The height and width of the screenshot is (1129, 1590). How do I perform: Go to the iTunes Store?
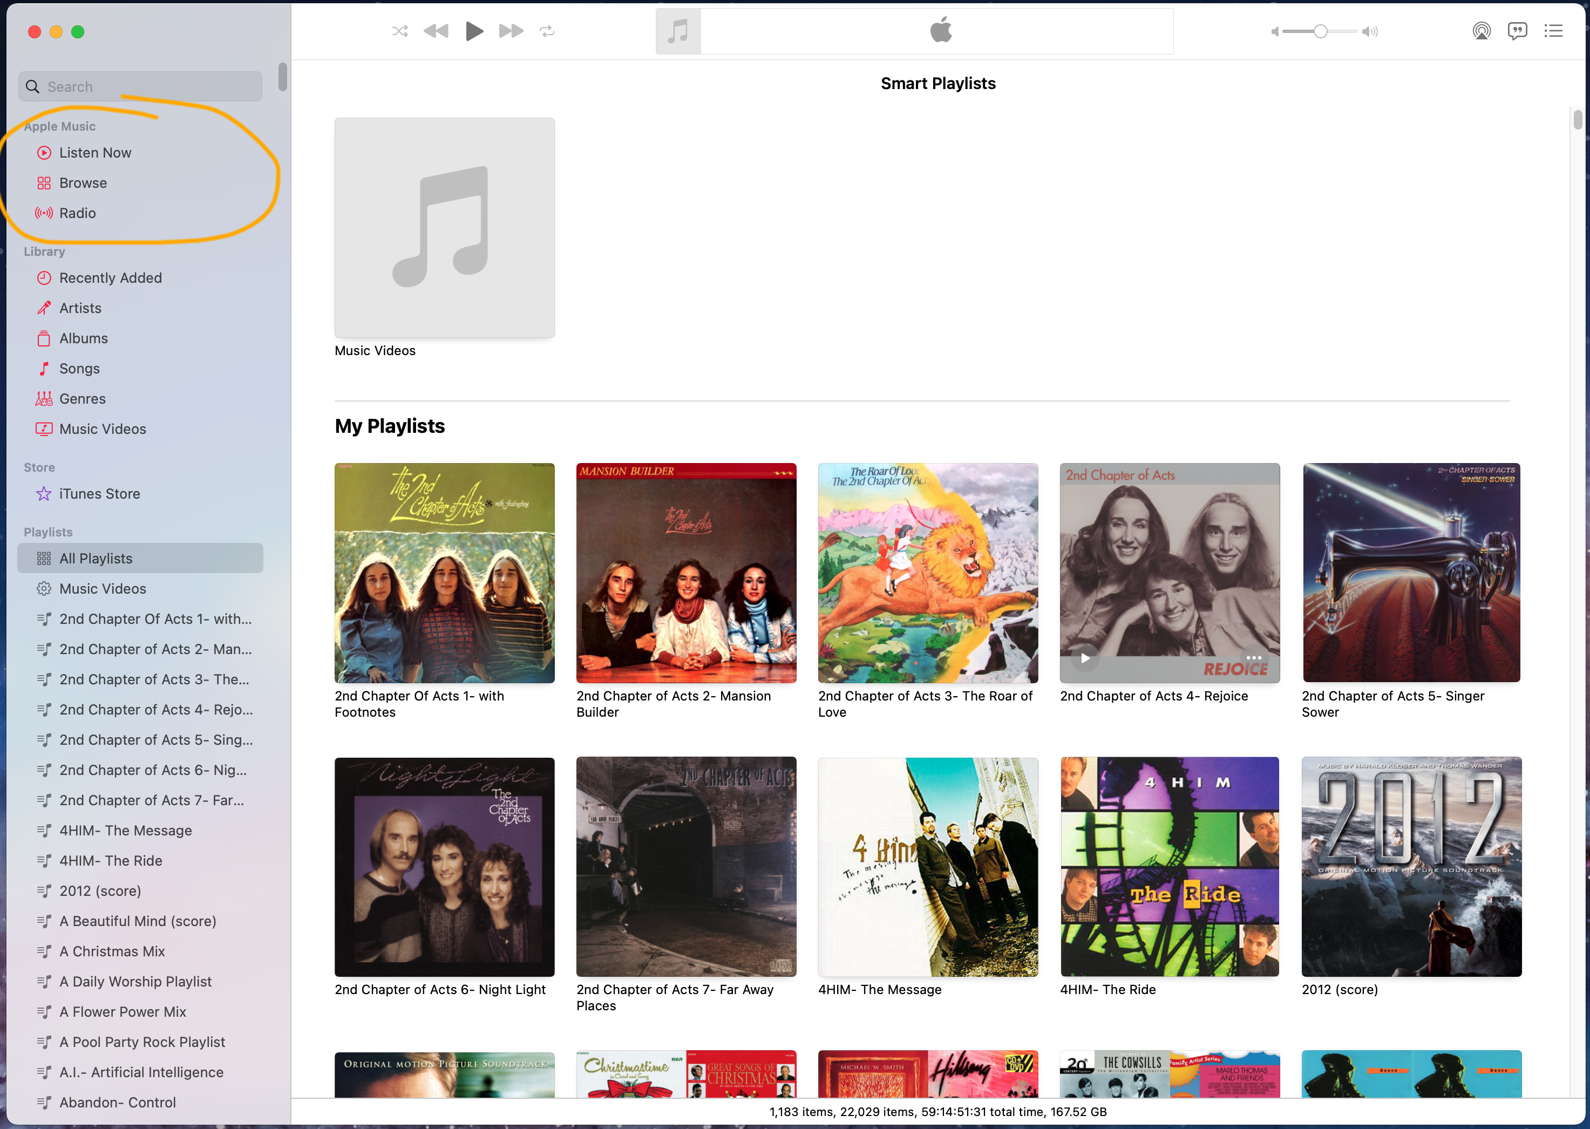pos(99,494)
